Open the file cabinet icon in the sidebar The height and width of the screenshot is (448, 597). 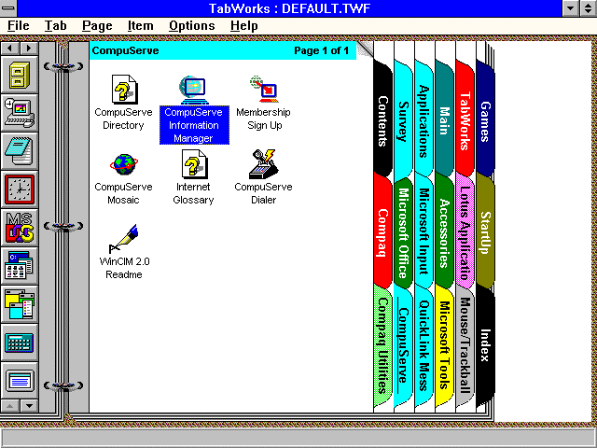[20, 75]
